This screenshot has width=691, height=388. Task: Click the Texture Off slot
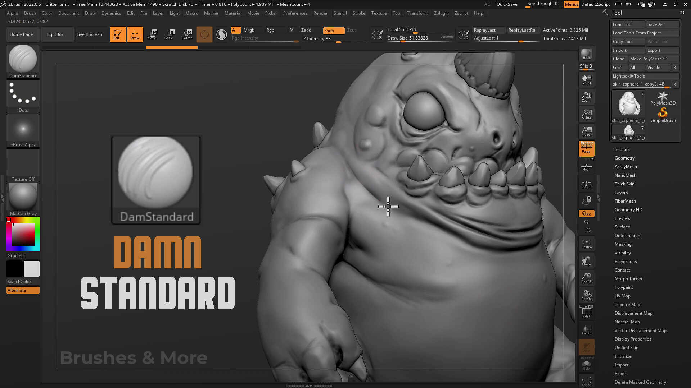coord(23,165)
